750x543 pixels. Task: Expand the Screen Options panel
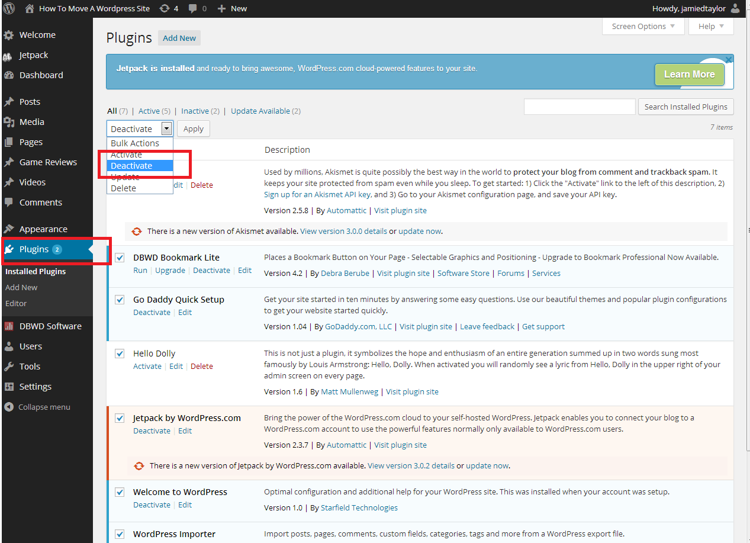tap(643, 27)
